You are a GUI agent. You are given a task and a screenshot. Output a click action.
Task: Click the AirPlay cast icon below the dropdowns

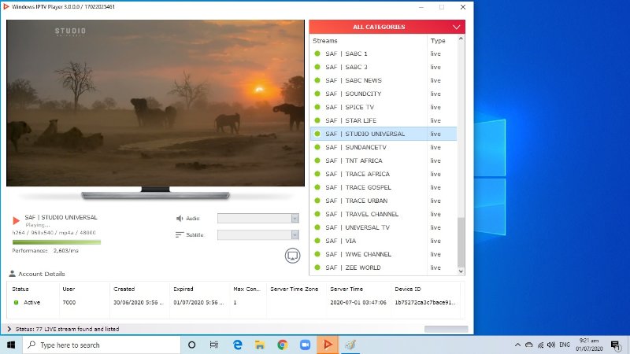(292, 255)
